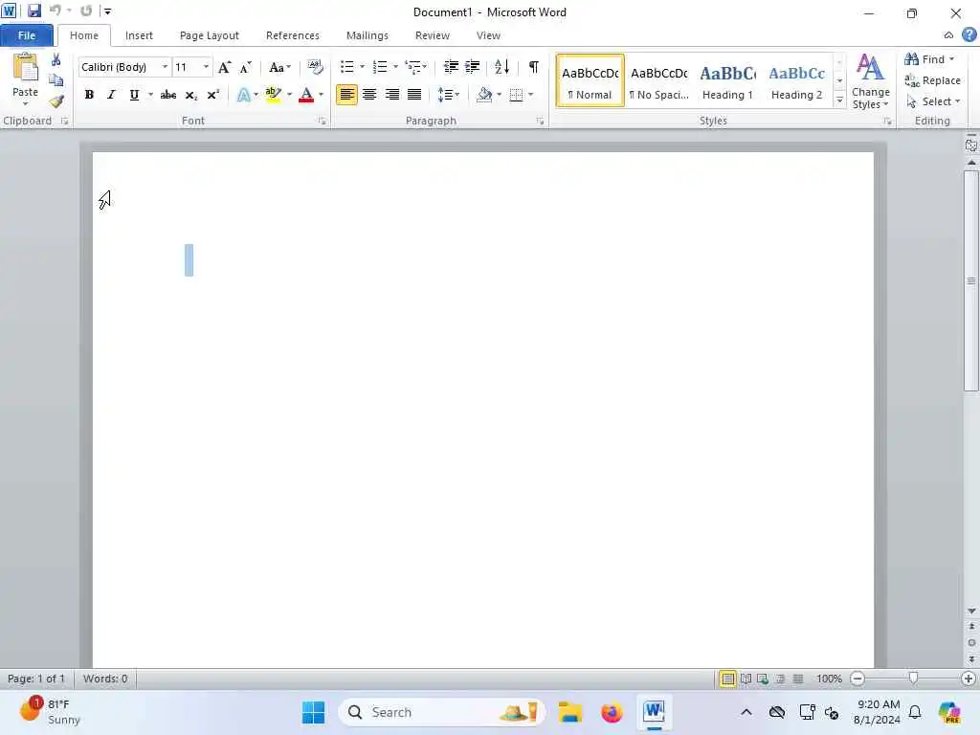
Task: Open Change Case Aa dropdown
Action: click(279, 67)
